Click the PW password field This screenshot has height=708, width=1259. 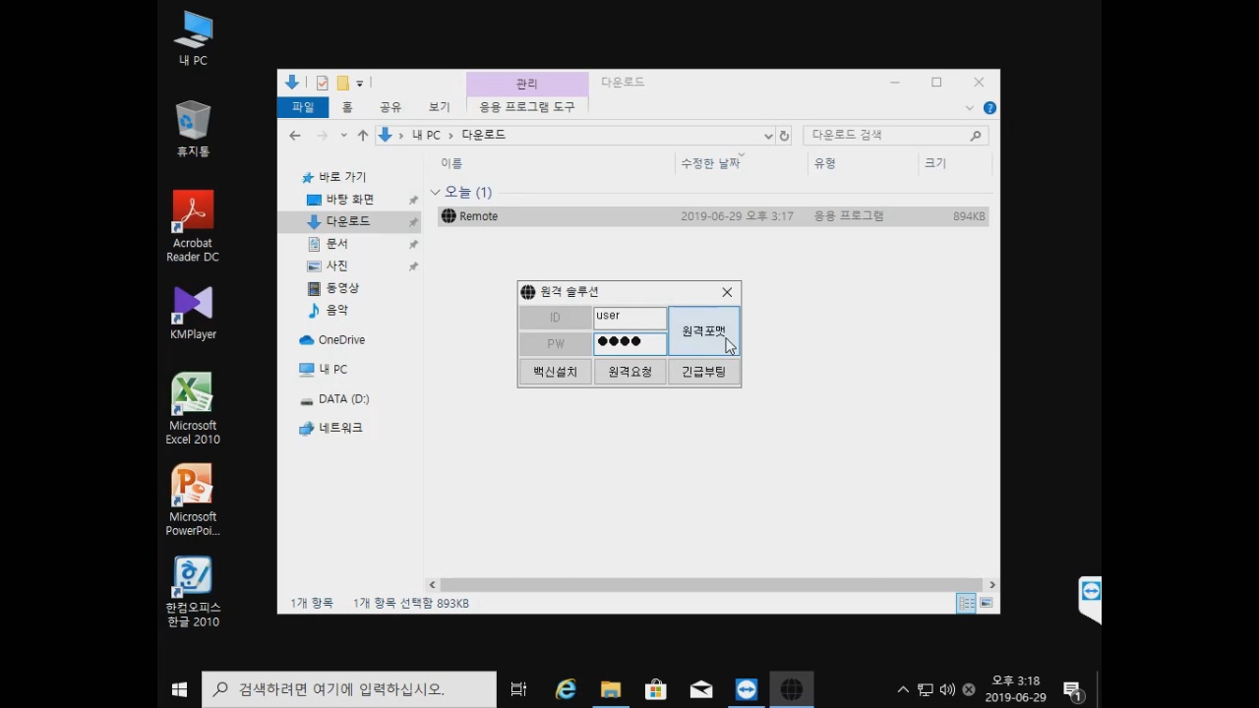(x=629, y=343)
